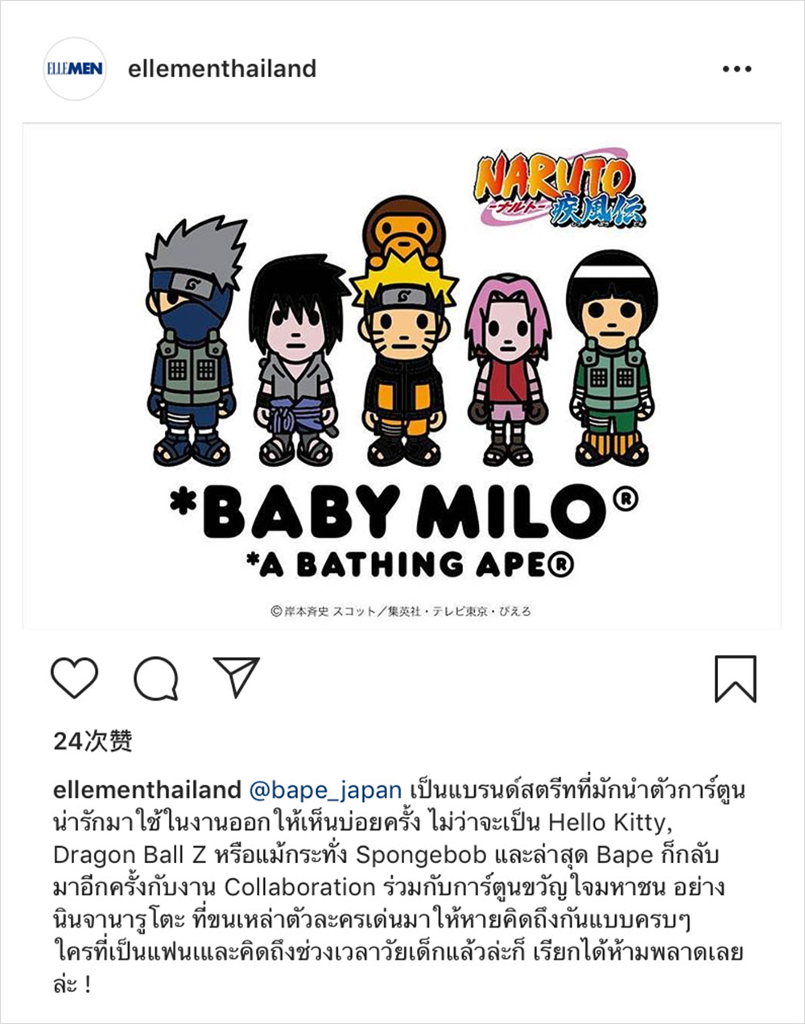Like the post with the heart icon
Image resolution: width=805 pixels, height=1024 pixels.
[x=74, y=678]
